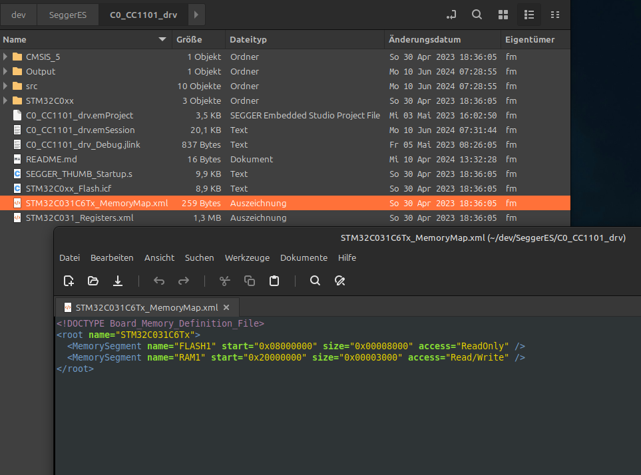Switch file manager to icon grid view
Screen dimensions: 641x475
[503, 15]
